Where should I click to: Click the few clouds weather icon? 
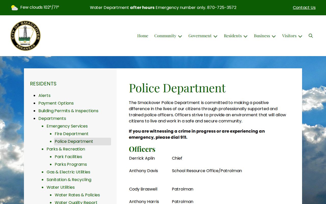pyautogui.click(x=15, y=8)
